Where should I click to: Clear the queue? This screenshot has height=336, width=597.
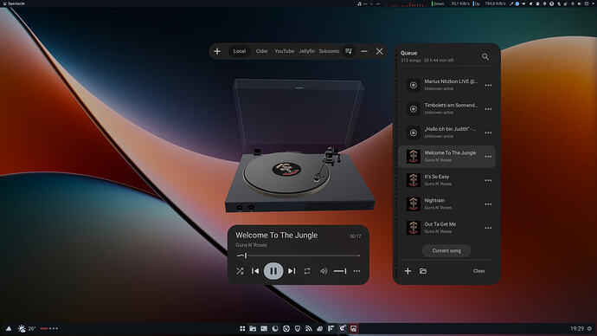coord(479,271)
